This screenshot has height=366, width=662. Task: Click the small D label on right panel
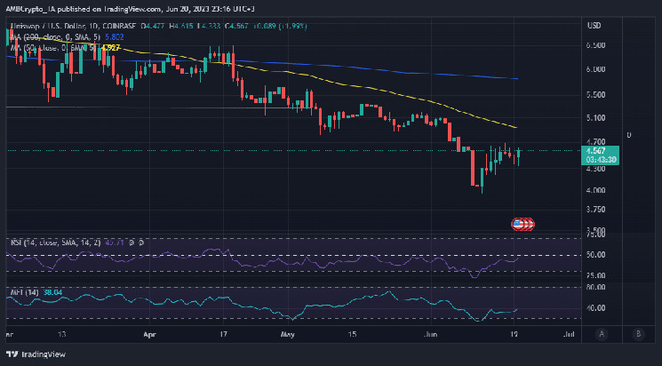coord(629,136)
